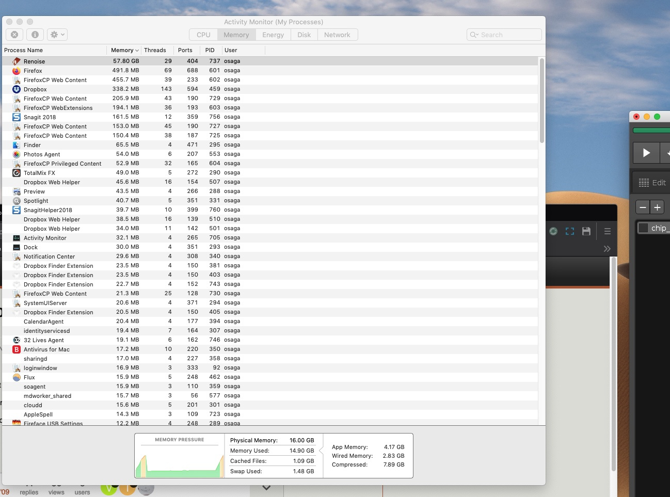Click the Photos Agent icon
This screenshot has width=670, height=497.
click(x=17, y=154)
